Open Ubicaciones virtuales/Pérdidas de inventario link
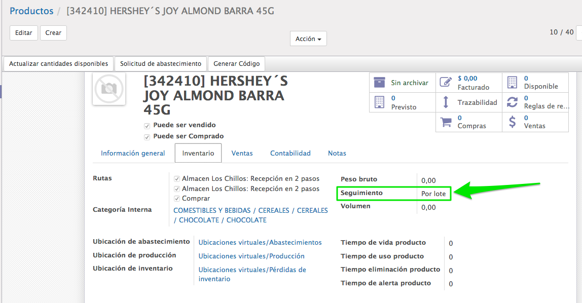The image size is (582, 303). [x=252, y=274]
